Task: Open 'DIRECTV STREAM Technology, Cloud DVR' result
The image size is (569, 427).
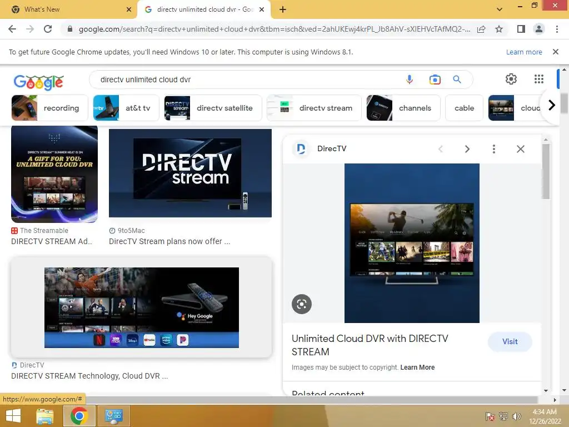Action: pos(89,376)
